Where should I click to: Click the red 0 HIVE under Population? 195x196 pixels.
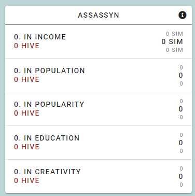27,79
